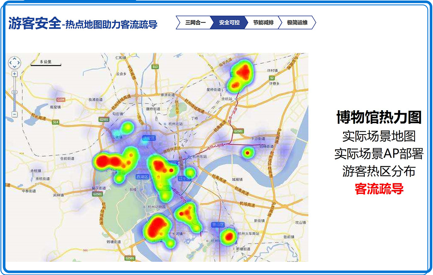This screenshot has height=275, width=433.
Task: Click the 下沙街道 label
Action: [258, 139]
